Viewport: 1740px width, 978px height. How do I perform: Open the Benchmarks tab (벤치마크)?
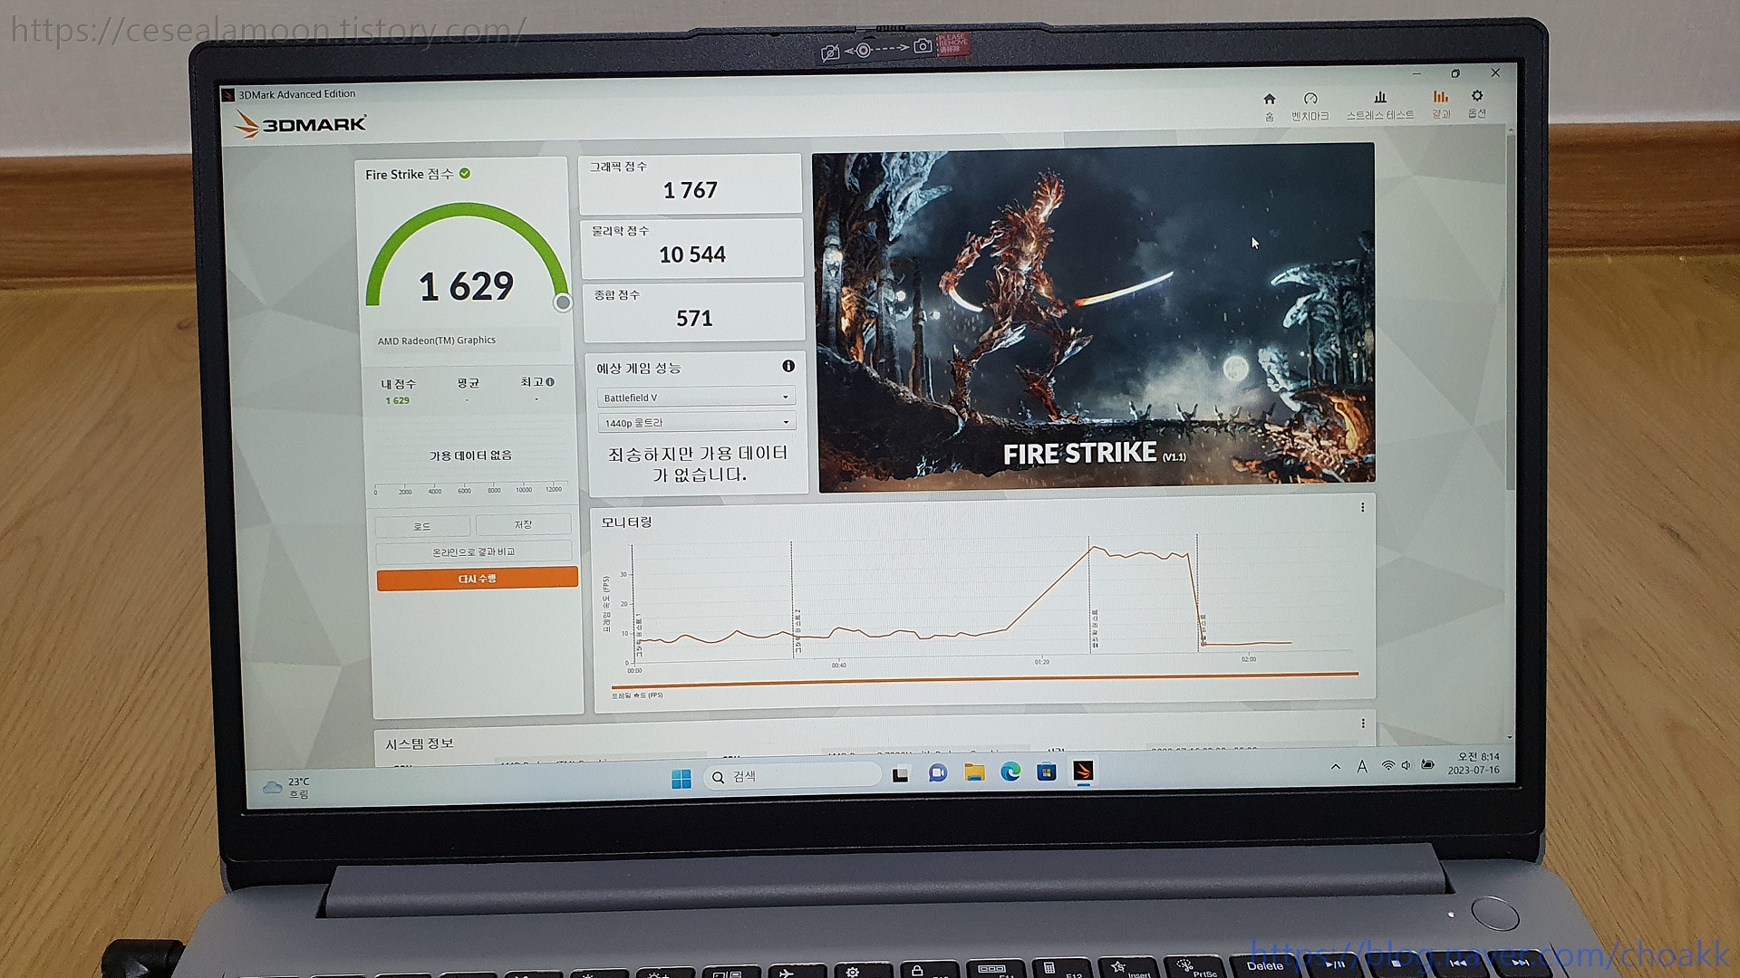pyautogui.click(x=1310, y=106)
